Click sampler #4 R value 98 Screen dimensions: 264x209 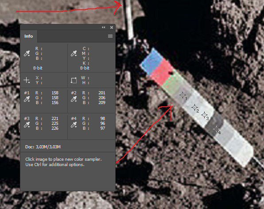[103, 119]
